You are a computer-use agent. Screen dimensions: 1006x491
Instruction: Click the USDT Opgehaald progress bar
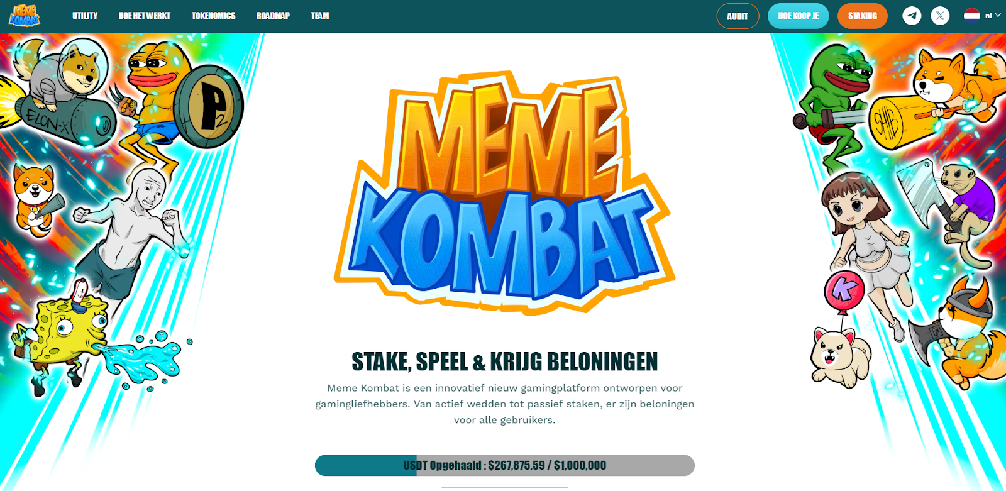click(505, 465)
